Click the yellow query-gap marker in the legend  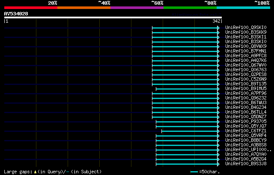[35, 172]
